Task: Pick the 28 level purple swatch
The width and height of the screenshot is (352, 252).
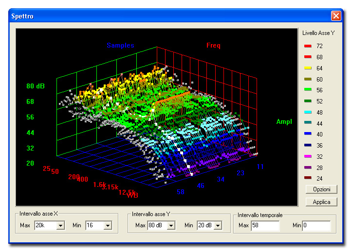Action: tap(308, 168)
